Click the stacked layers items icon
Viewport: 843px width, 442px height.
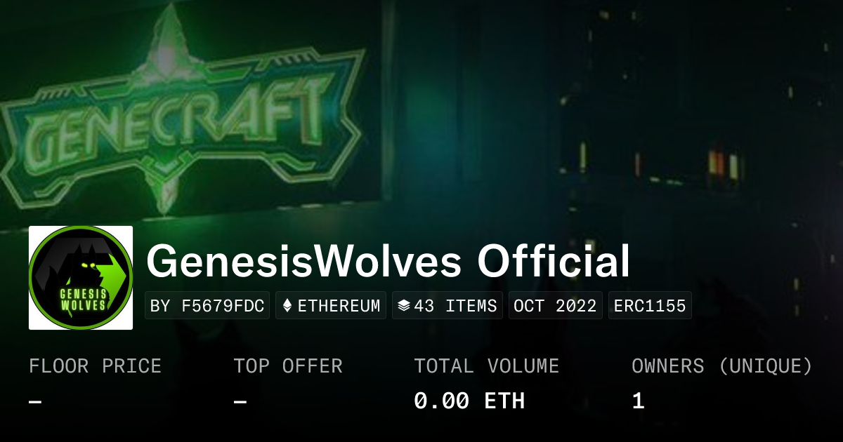click(403, 306)
